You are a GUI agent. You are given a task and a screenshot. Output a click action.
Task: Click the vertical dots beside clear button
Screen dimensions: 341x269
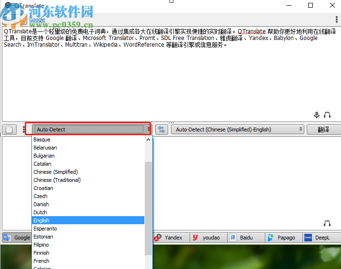tap(24, 130)
